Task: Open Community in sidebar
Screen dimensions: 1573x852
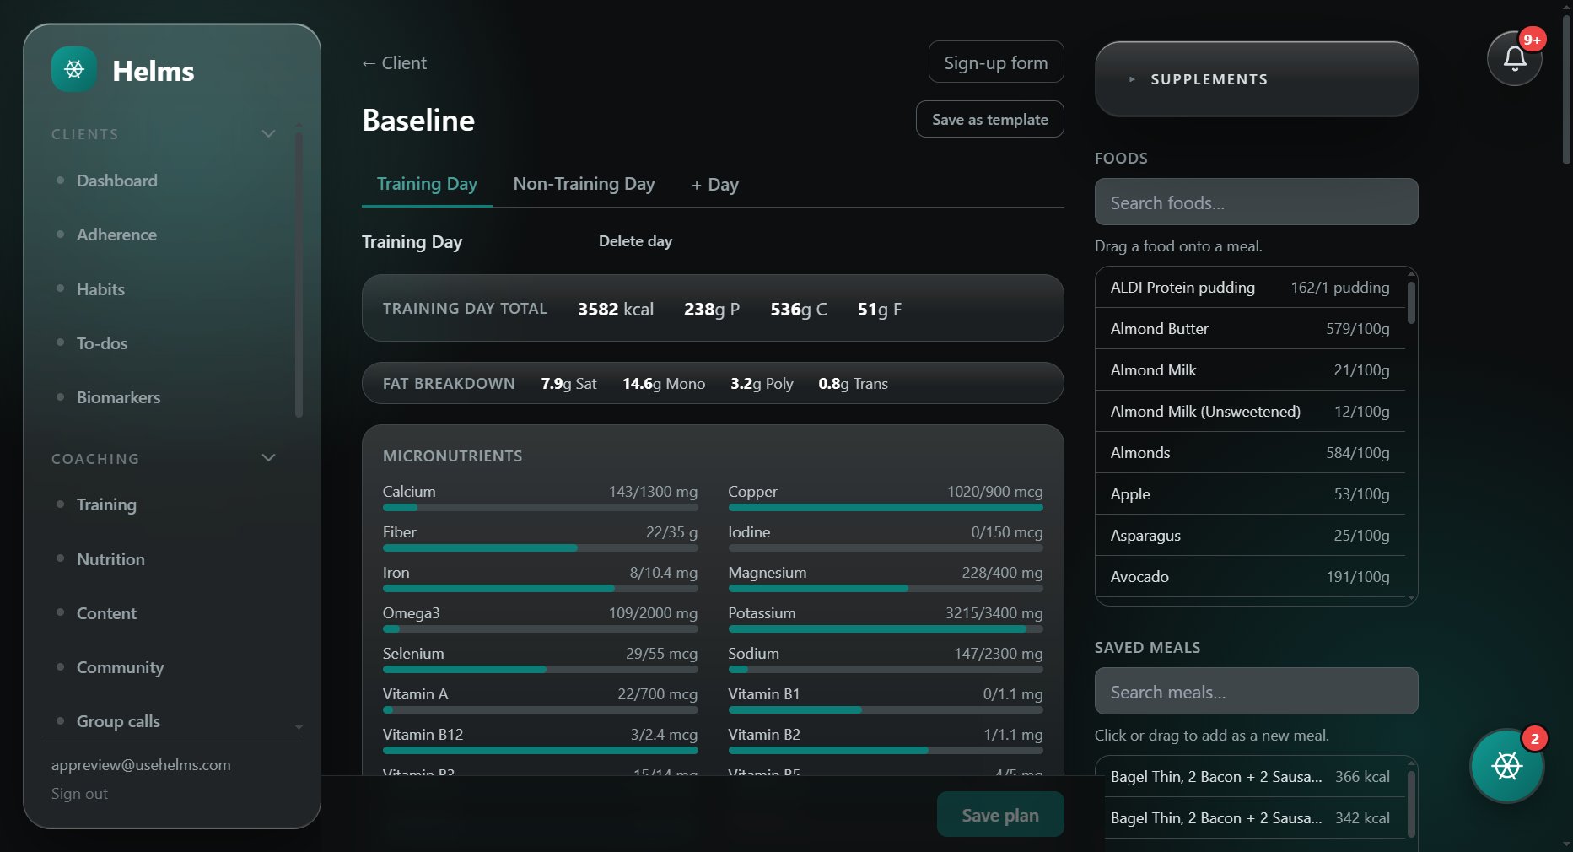Action: (120, 667)
